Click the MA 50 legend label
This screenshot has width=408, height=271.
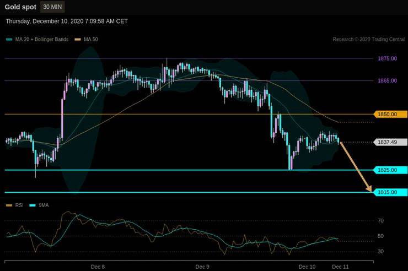(91, 40)
